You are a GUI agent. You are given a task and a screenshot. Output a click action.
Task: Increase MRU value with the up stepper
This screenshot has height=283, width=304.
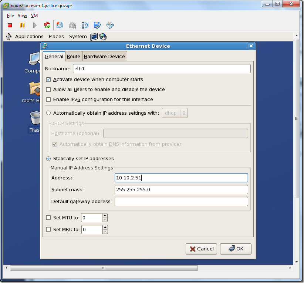pyautogui.click(x=104, y=228)
